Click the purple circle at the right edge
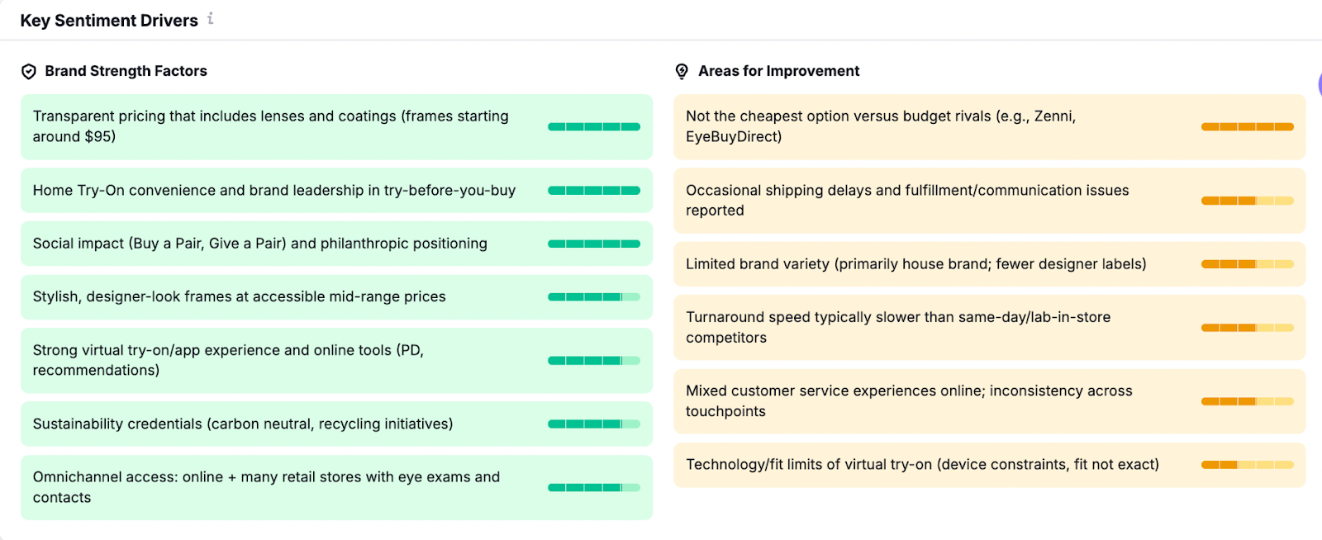 (x=1320, y=84)
